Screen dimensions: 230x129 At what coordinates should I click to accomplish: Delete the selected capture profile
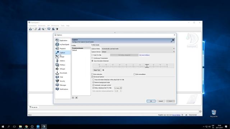[77, 98]
